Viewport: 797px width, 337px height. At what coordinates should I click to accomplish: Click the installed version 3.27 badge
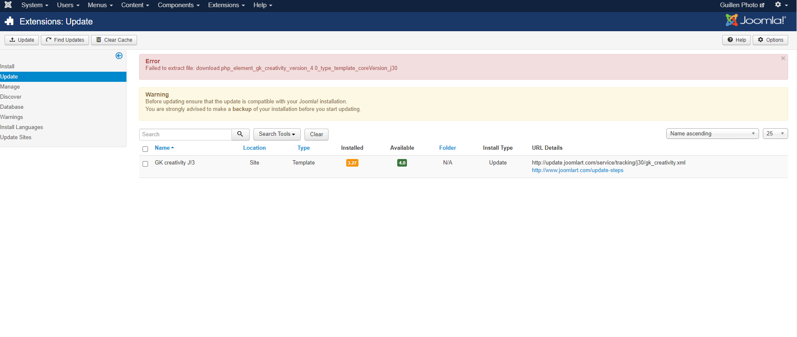tap(352, 163)
